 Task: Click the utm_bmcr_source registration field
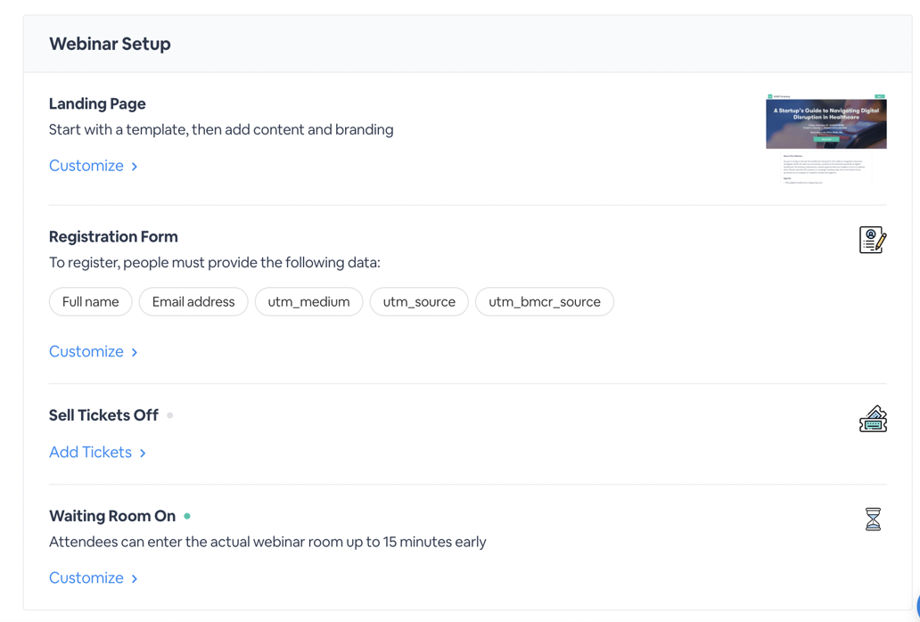pos(544,301)
